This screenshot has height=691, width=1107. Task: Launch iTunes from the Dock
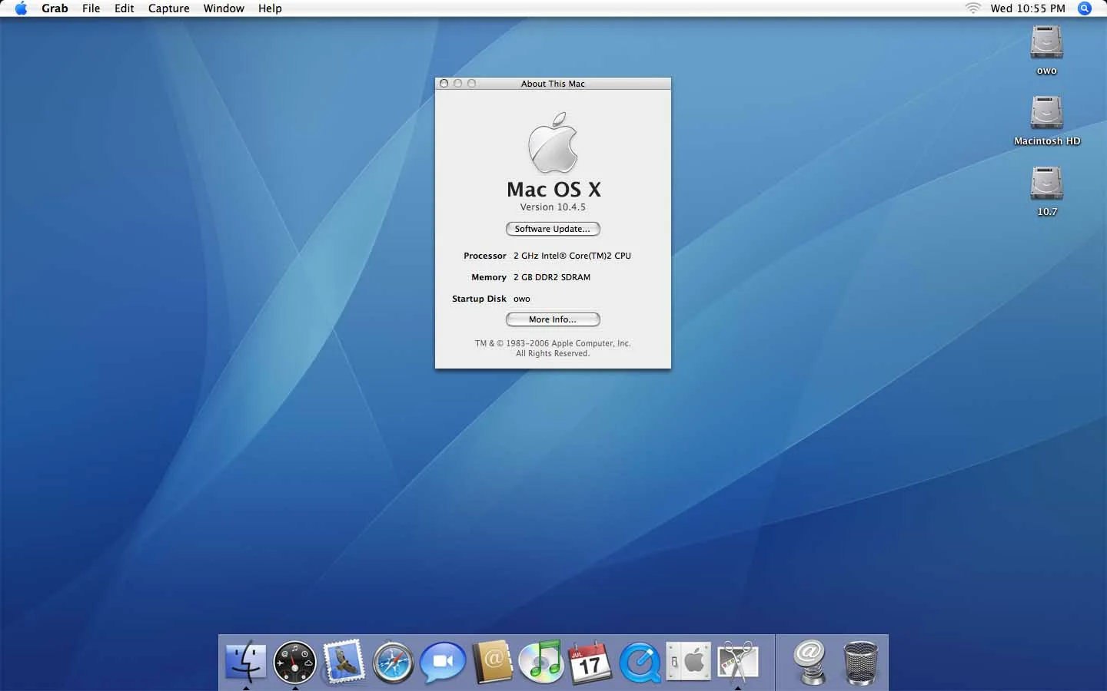point(541,661)
